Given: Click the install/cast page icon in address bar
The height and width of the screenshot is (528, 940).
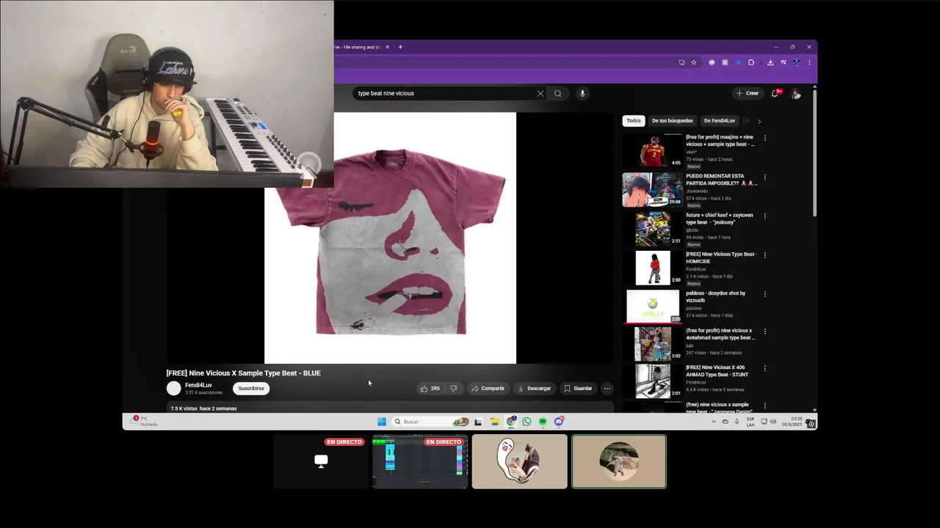Looking at the screenshot, I should point(681,62).
